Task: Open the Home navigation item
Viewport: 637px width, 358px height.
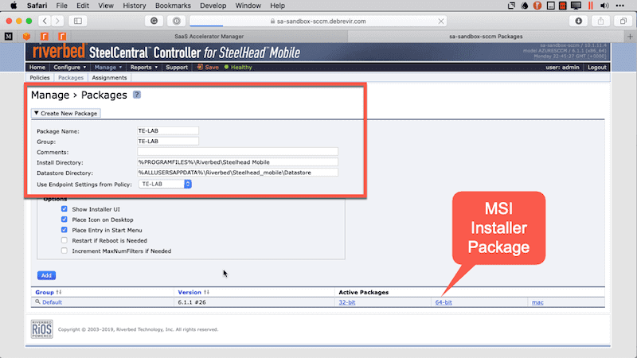Action: pyautogui.click(x=37, y=68)
